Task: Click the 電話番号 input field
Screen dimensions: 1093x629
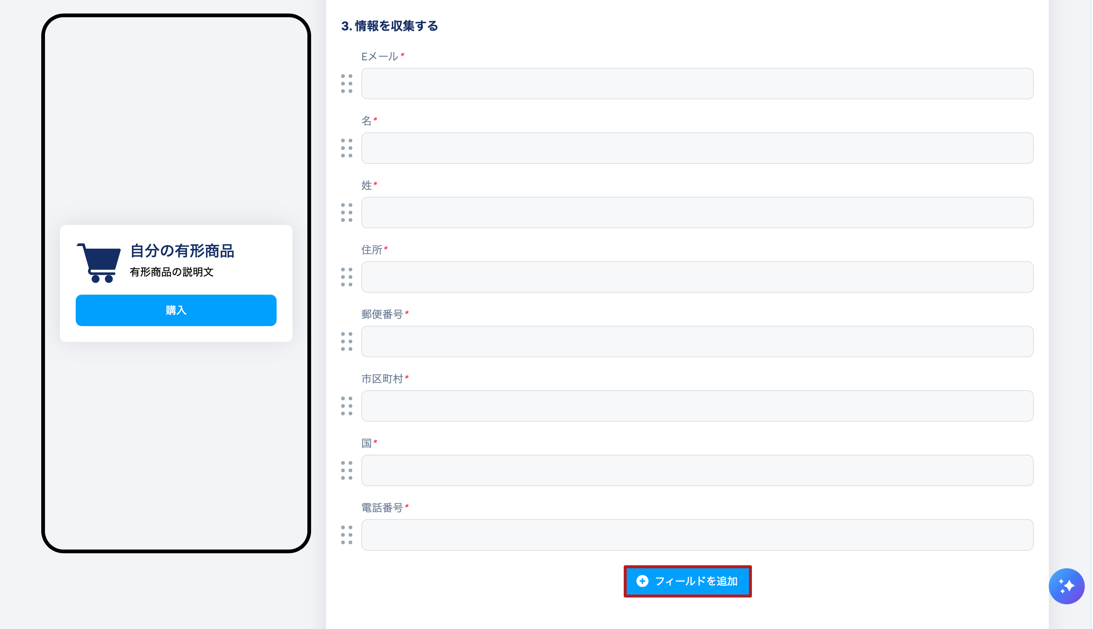Action: coord(697,535)
